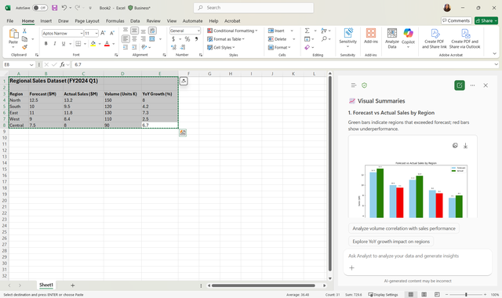The image size is (502, 298).
Task: Open the Name Box dropdown arrow
Action: [31, 64]
